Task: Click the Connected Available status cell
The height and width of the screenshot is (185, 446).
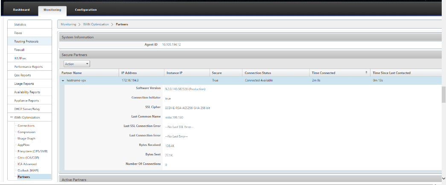Action: click(x=259, y=81)
